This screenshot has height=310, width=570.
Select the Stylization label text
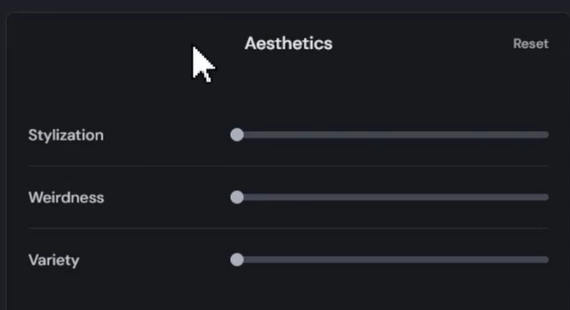click(65, 135)
